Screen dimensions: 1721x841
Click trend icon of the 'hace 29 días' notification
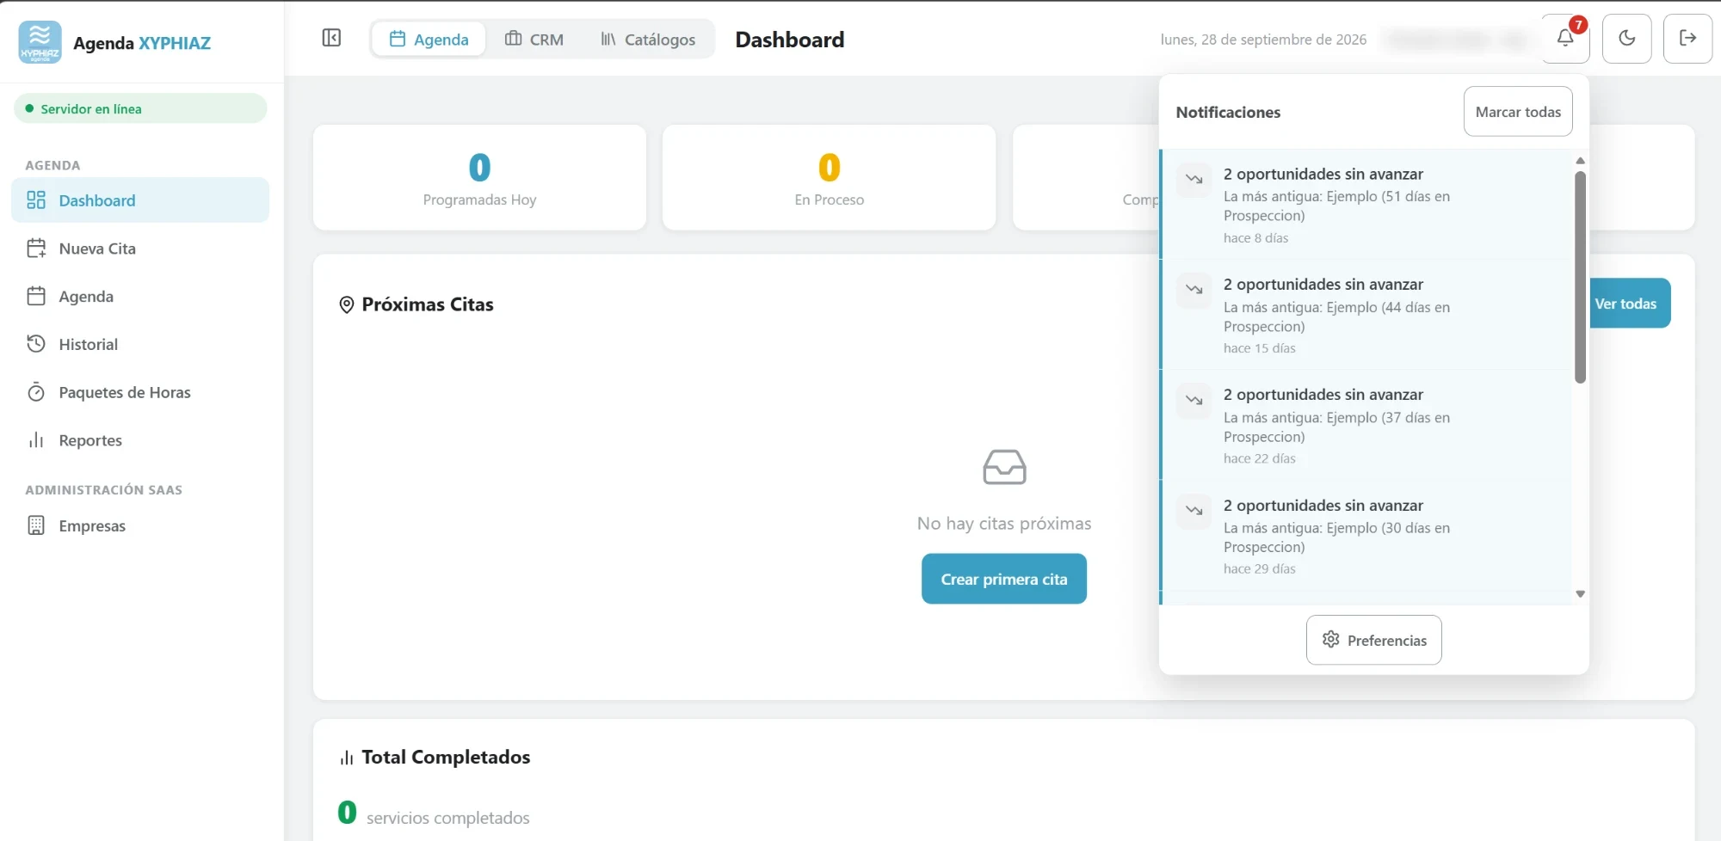click(x=1194, y=510)
